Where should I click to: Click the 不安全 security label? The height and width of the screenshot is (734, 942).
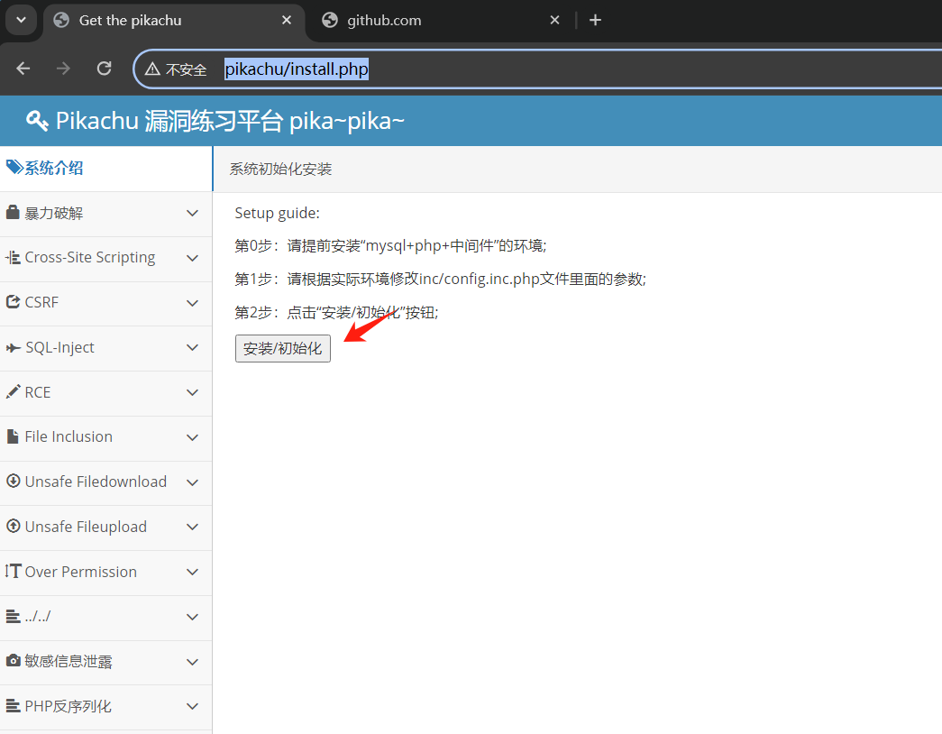click(187, 69)
